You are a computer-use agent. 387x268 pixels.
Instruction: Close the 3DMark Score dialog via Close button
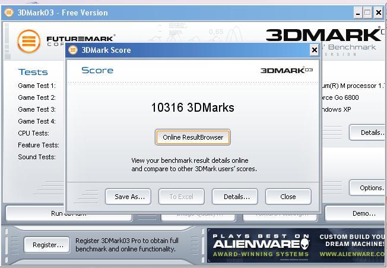tap(288, 197)
